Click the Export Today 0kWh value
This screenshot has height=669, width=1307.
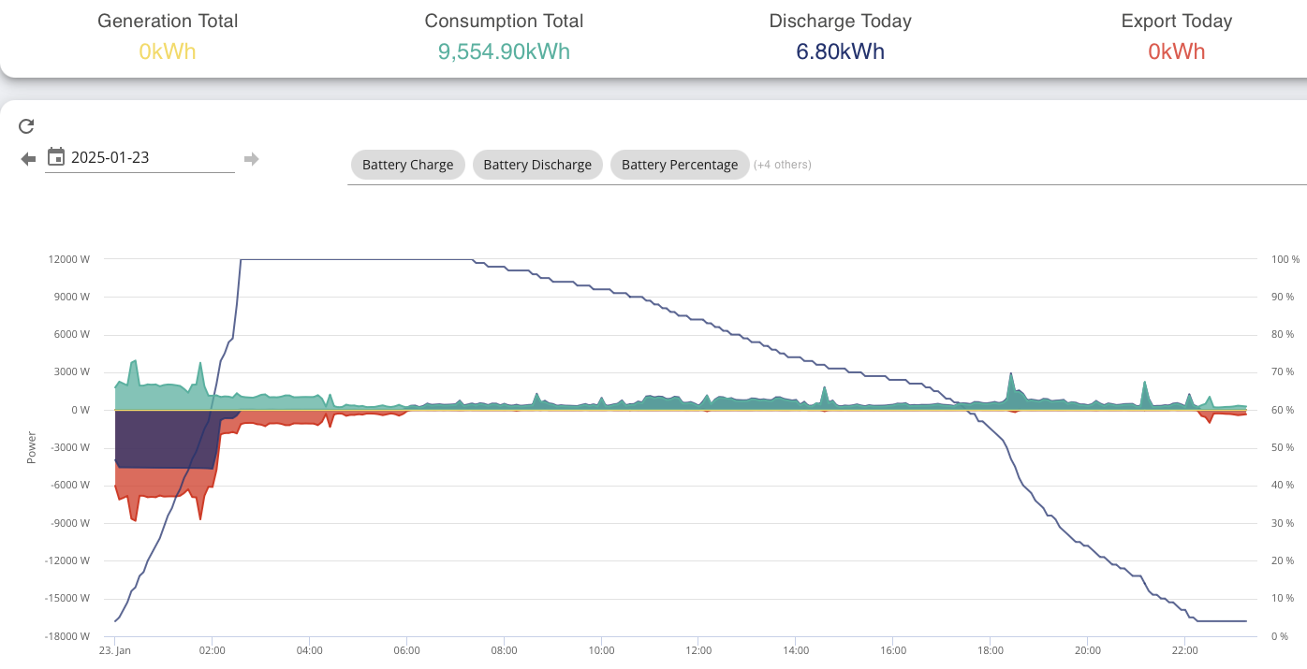coord(1177,51)
